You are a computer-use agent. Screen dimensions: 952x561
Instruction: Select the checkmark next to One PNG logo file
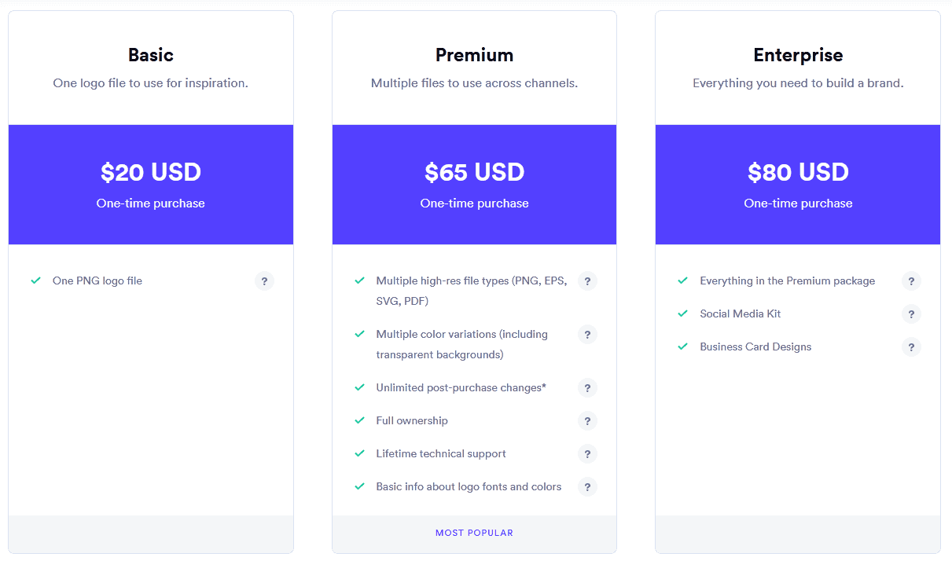point(37,280)
